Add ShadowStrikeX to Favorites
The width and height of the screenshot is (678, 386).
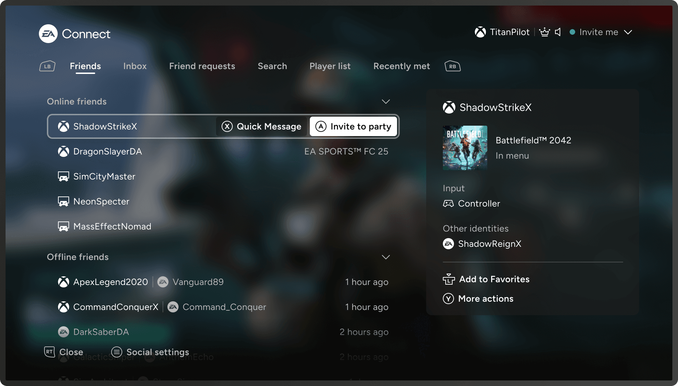pos(486,279)
